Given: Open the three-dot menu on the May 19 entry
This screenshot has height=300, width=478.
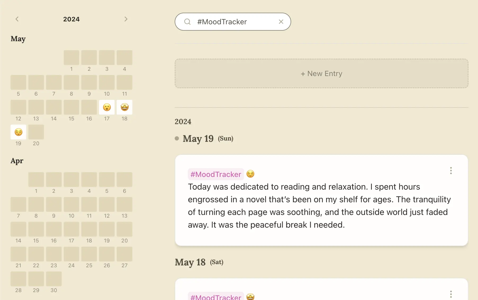Looking at the screenshot, I should [451, 171].
